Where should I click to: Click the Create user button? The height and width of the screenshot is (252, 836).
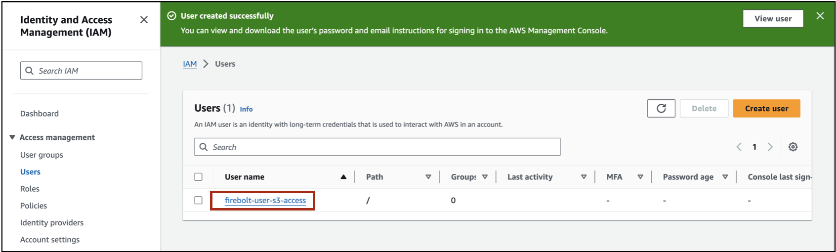click(x=766, y=108)
